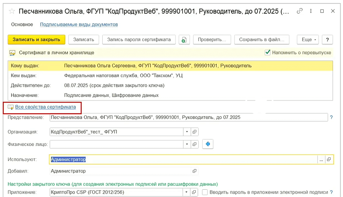Screen dimensions: 343x197
Task: Click the Записать button
Action: click(84, 39)
